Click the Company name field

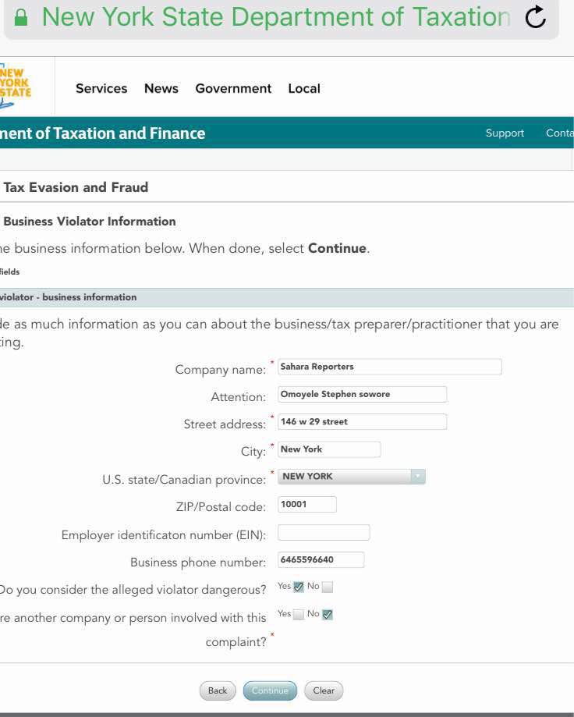coord(389,367)
